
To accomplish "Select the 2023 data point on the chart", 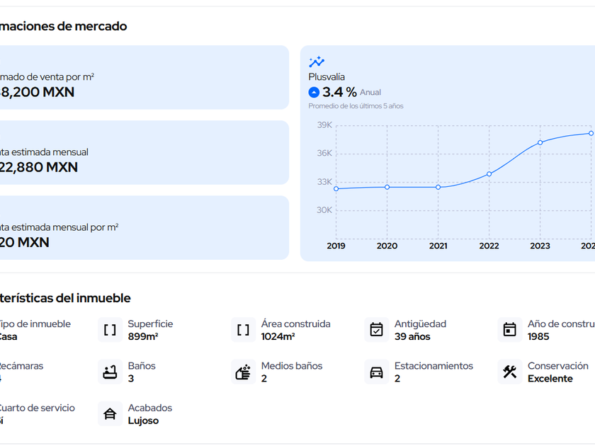I will click(540, 143).
